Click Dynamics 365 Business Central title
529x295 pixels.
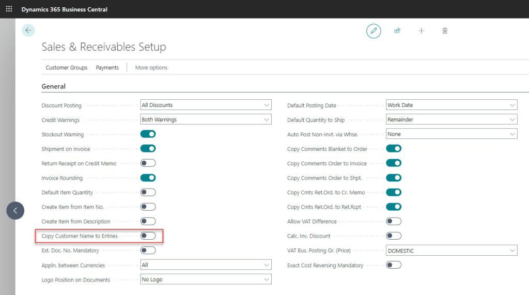[x=65, y=9]
